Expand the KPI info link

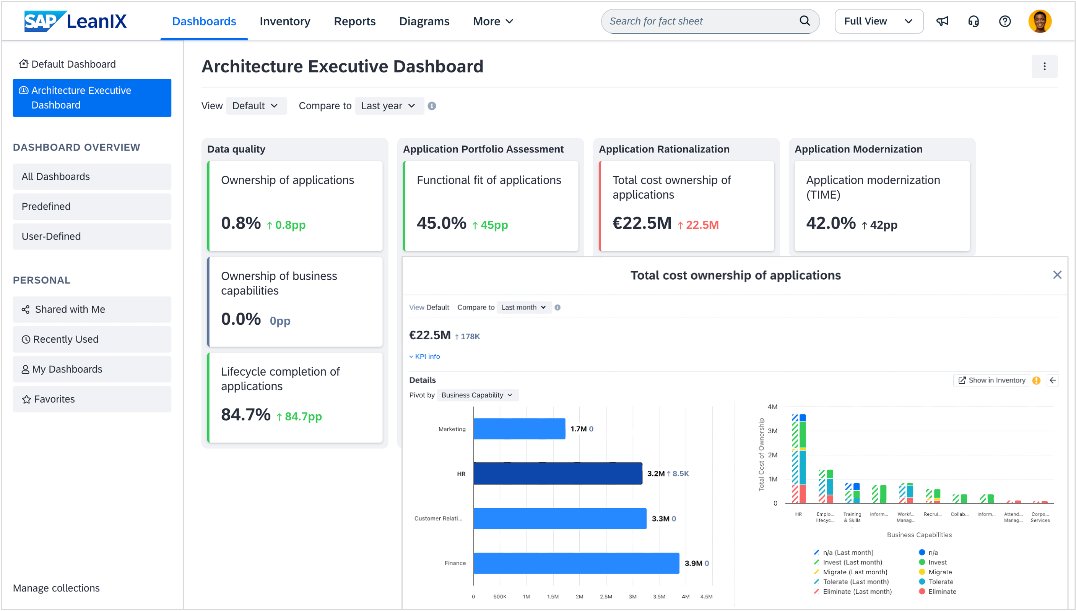pos(424,357)
